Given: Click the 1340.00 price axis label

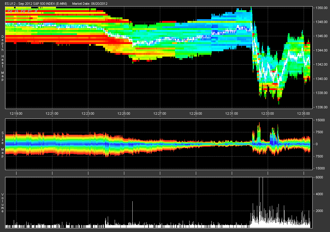Looking at the screenshot, I should click(x=322, y=79).
